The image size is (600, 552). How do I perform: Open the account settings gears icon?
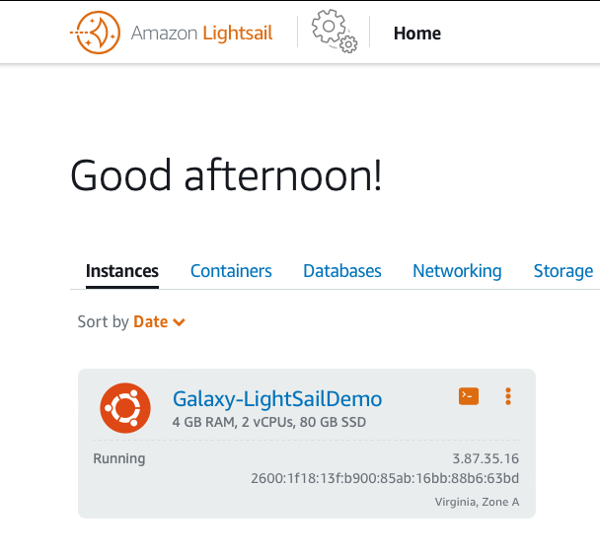coord(335,32)
